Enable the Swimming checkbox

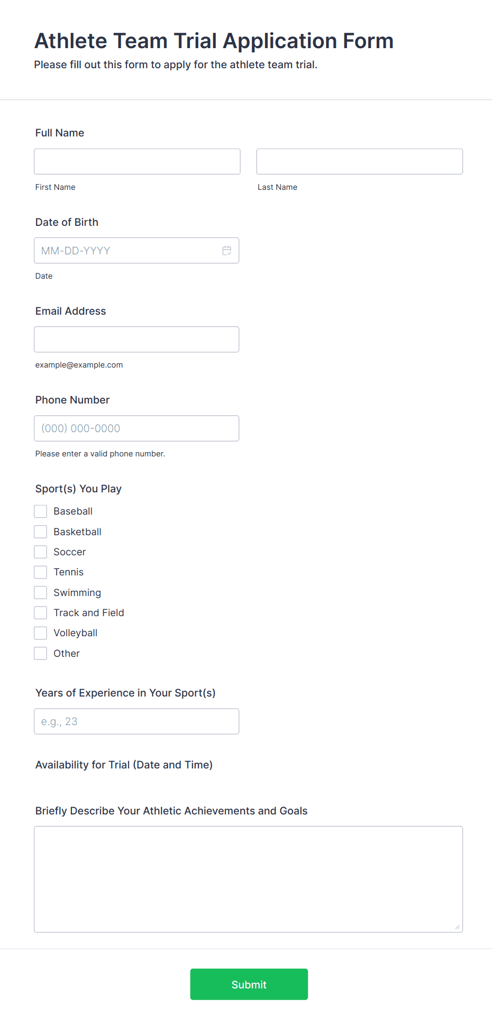tap(41, 592)
